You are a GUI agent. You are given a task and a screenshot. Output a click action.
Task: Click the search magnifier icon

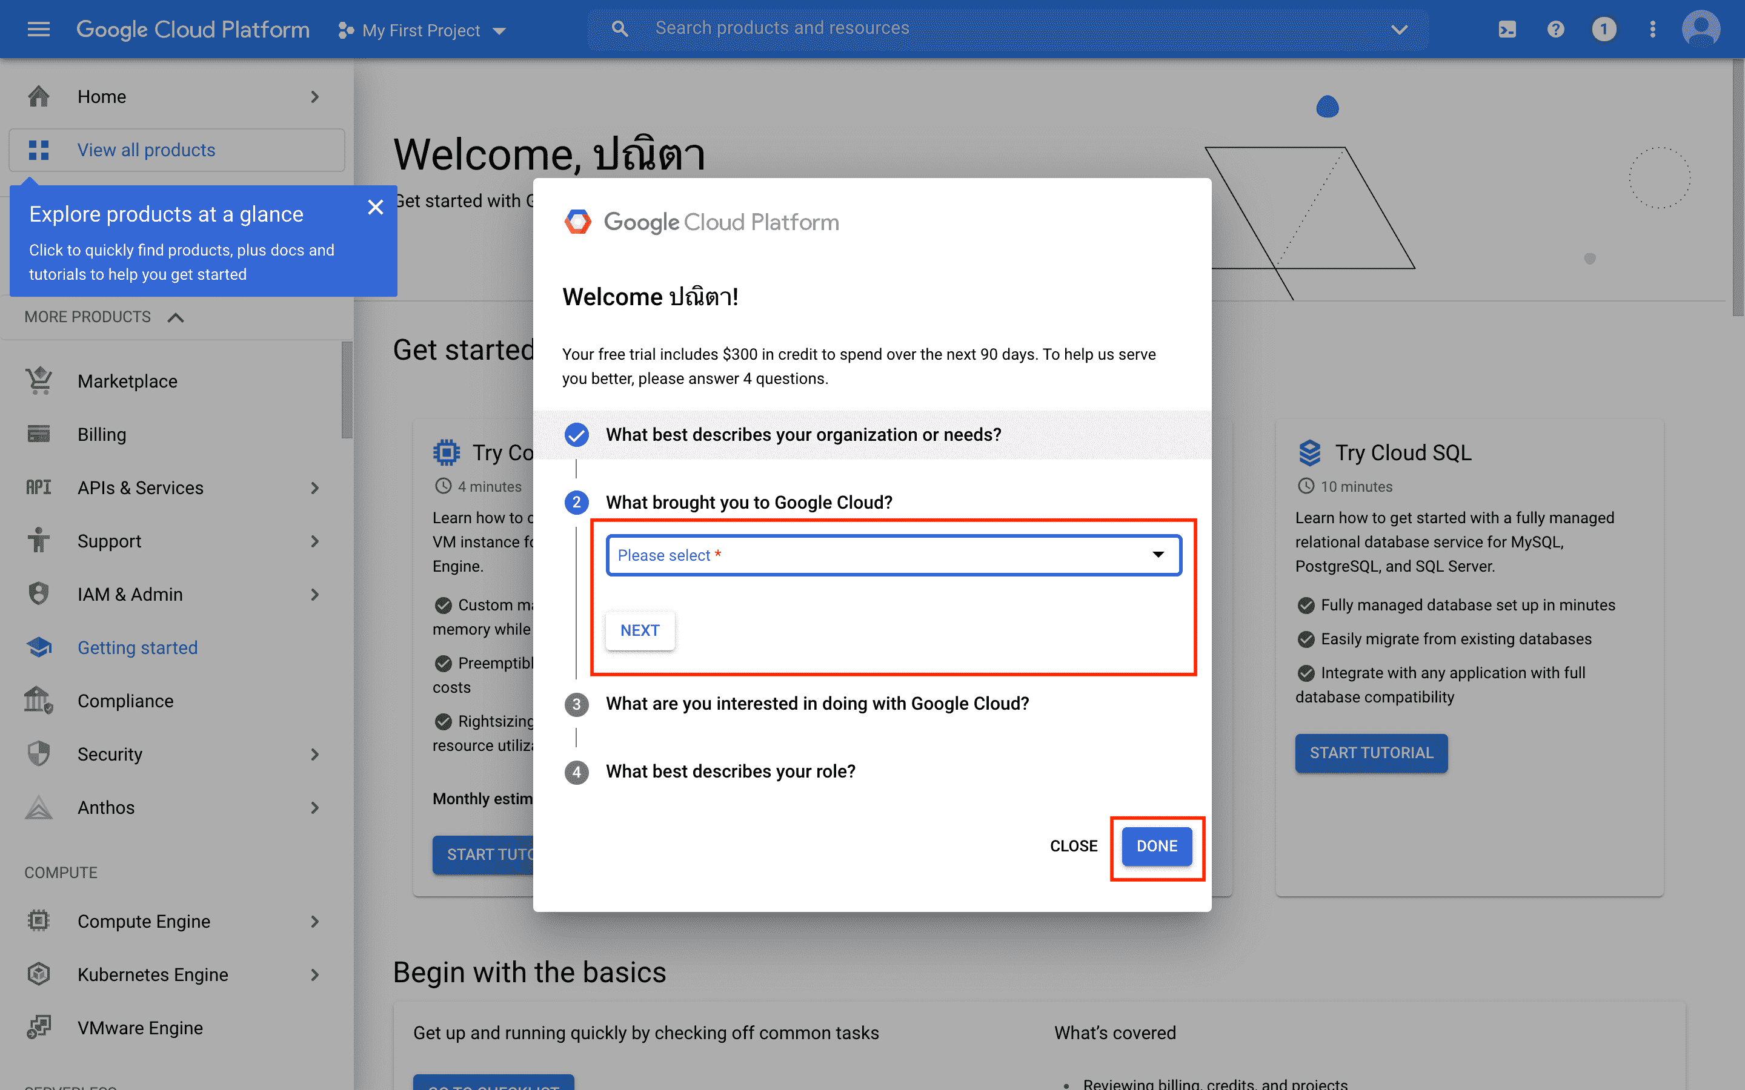pos(619,29)
